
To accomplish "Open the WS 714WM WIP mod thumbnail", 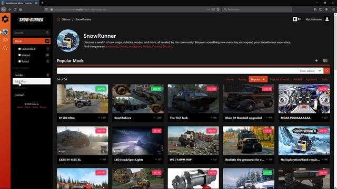I will pyautogui.click(x=193, y=141).
